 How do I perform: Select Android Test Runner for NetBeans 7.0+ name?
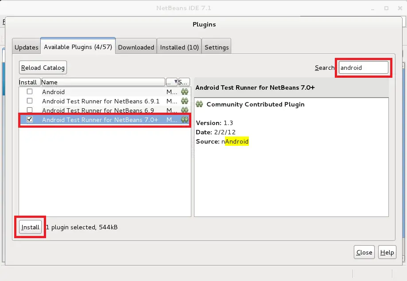pos(100,120)
